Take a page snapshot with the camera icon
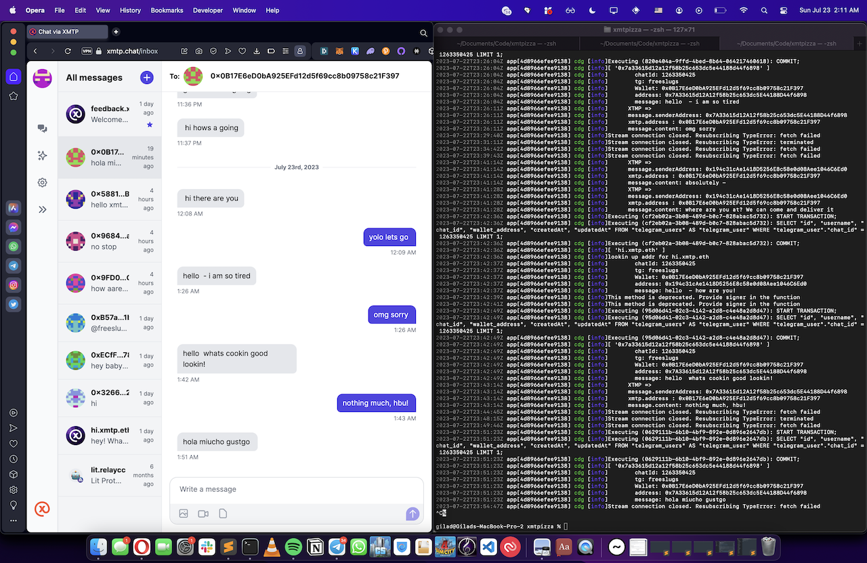Image resolution: width=867 pixels, height=563 pixels. pyautogui.click(x=199, y=51)
